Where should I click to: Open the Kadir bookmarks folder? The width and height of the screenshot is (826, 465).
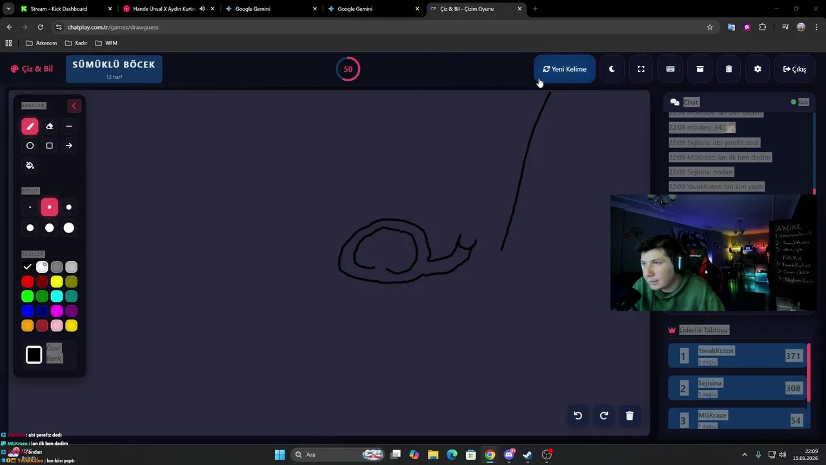click(x=76, y=43)
